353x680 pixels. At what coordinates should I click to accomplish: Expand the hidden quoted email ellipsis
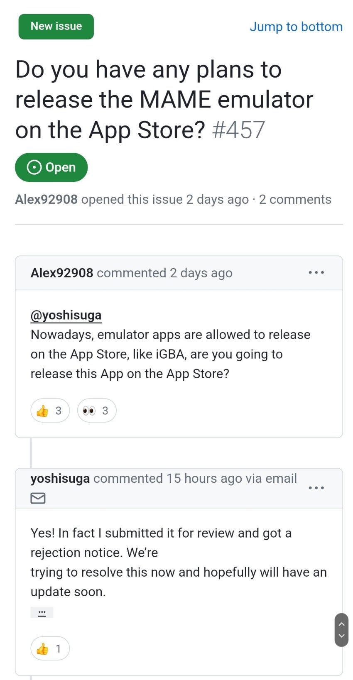(42, 613)
